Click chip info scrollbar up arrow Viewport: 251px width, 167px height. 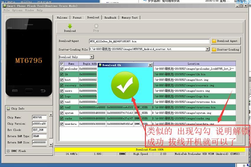pyautogui.click(x=51, y=115)
